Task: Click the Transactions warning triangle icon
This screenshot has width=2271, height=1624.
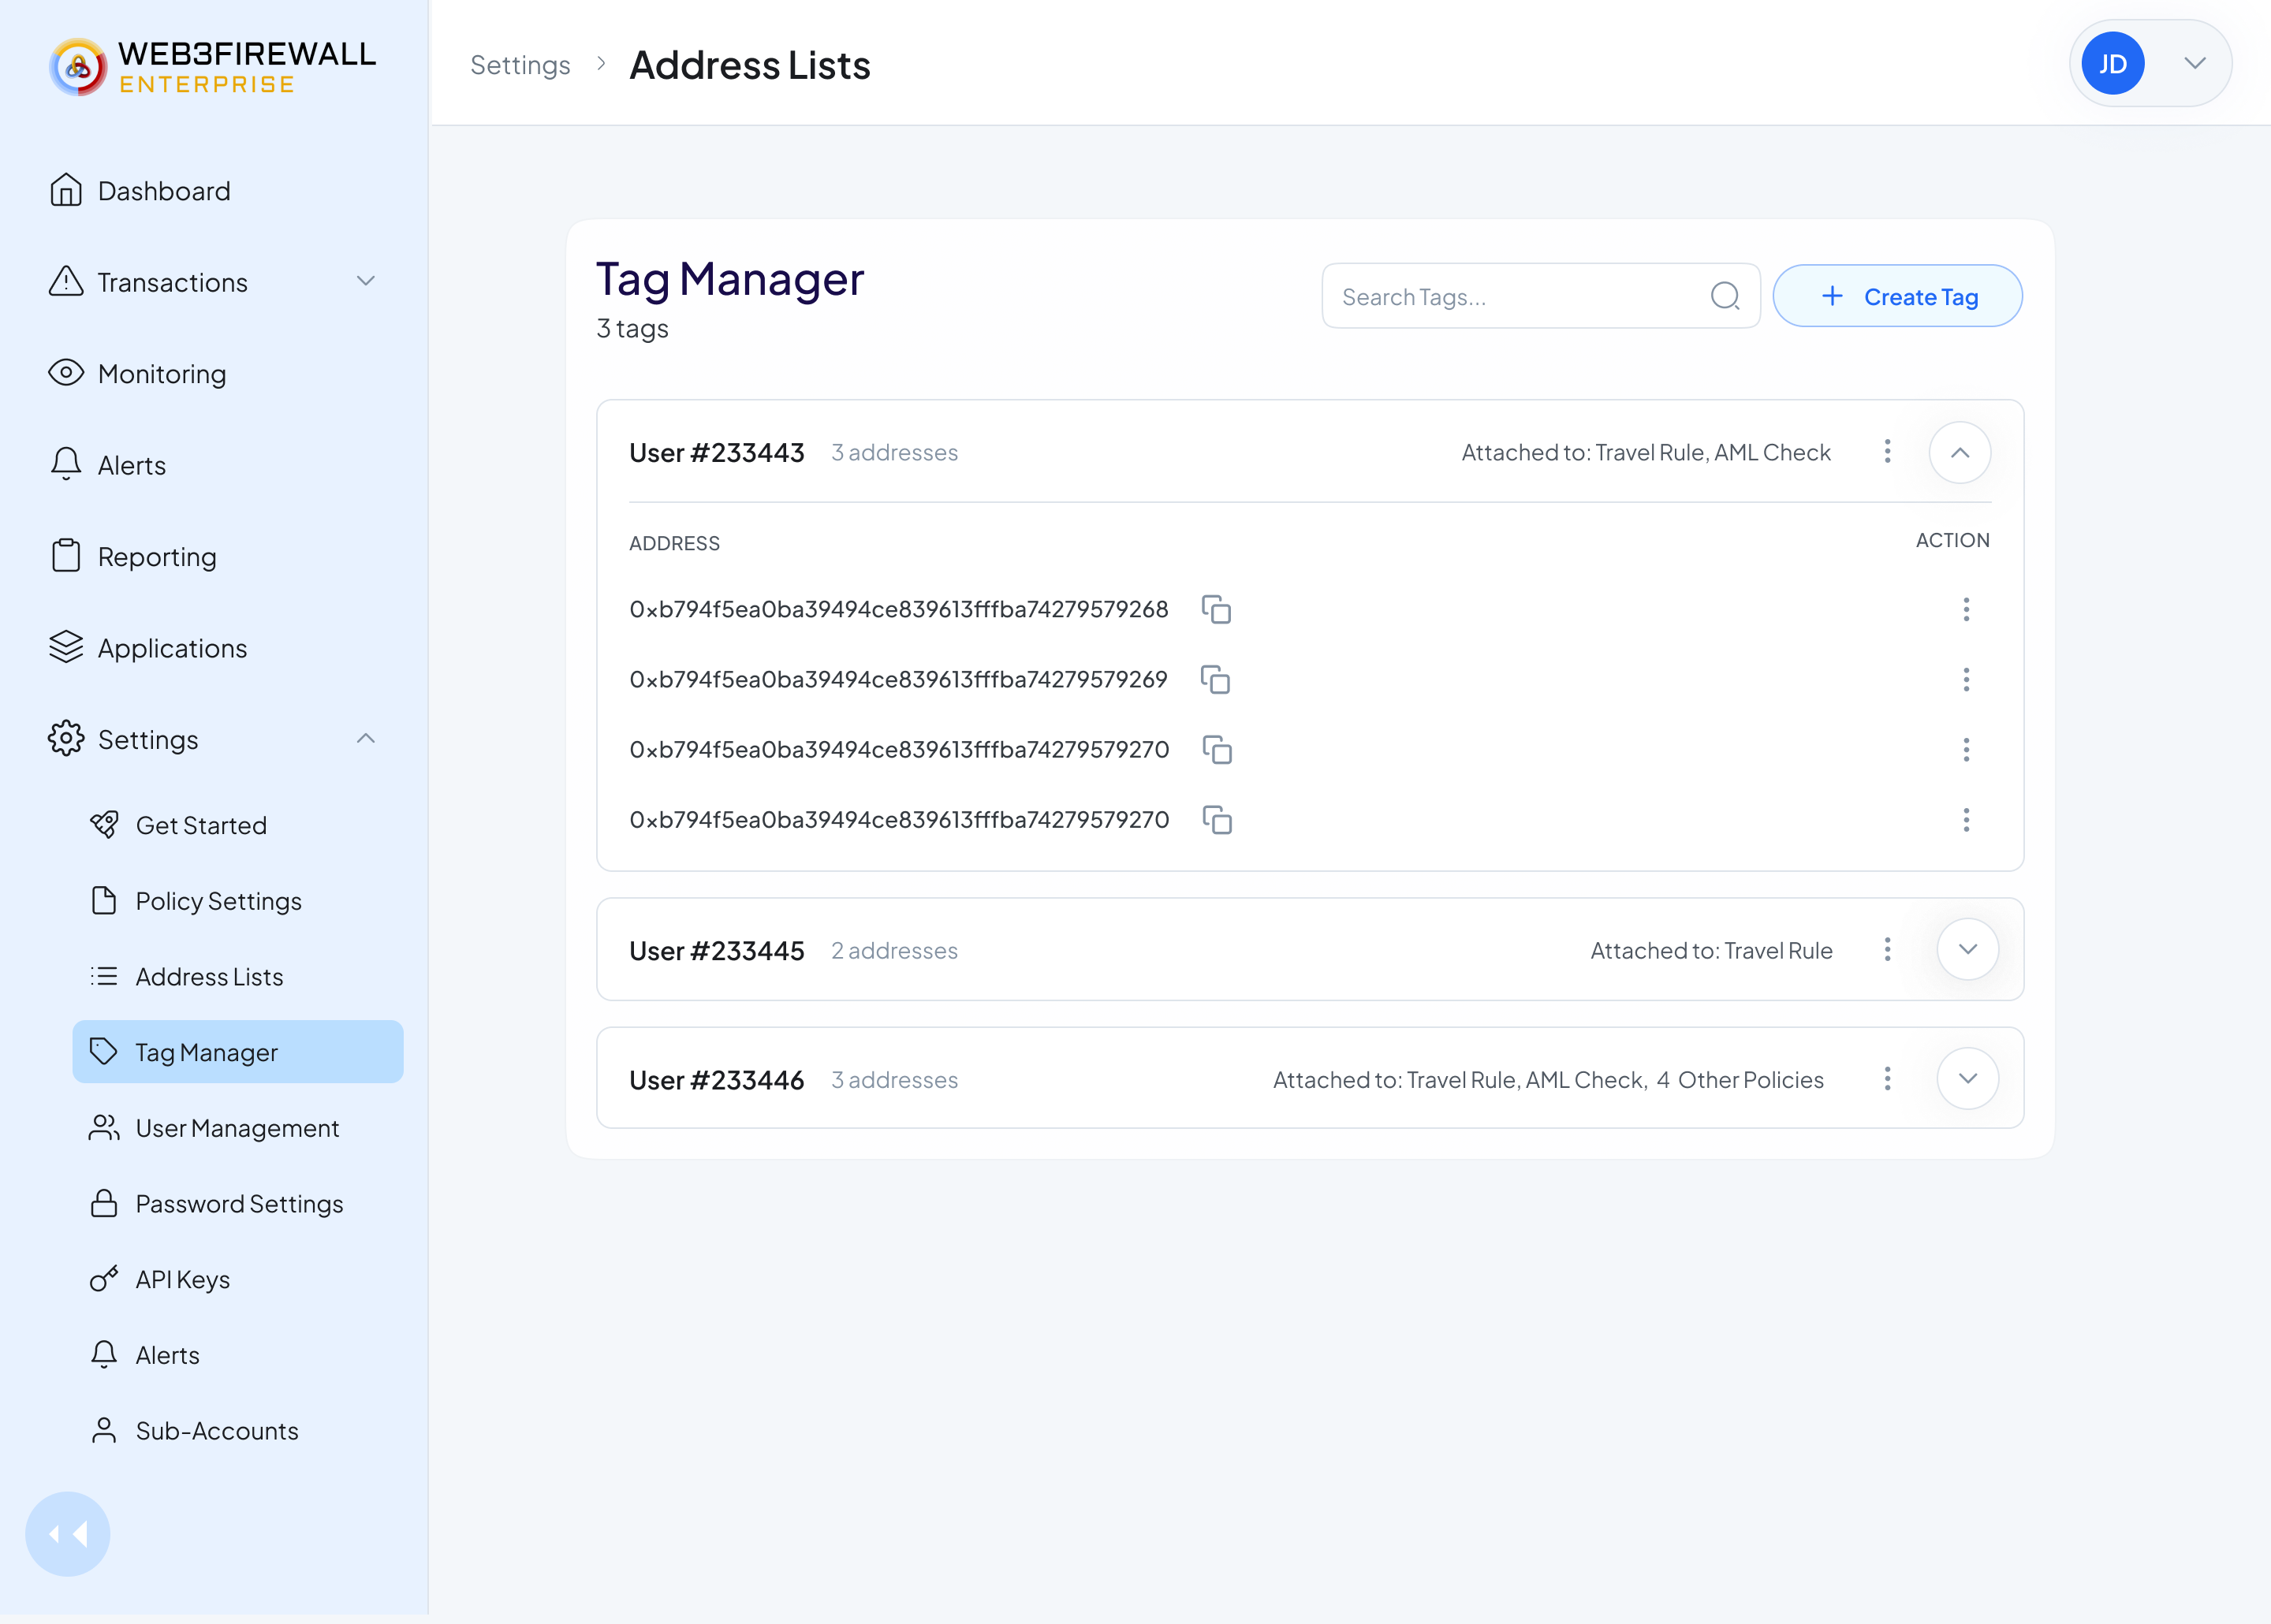Action: pos(66,282)
